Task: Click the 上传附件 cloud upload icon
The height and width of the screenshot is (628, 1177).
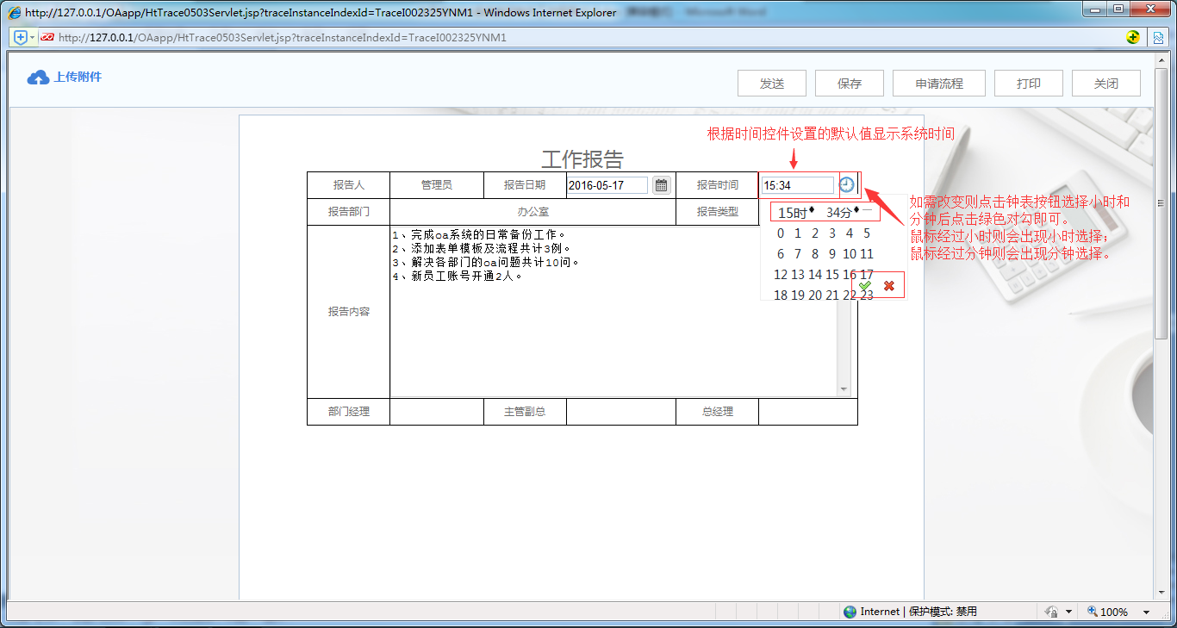Action: coord(38,77)
